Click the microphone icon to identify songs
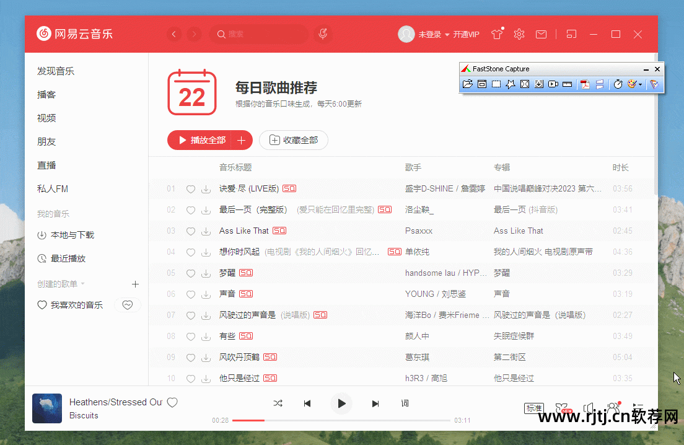The width and height of the screenshot is (684, 445). (322, 34)
